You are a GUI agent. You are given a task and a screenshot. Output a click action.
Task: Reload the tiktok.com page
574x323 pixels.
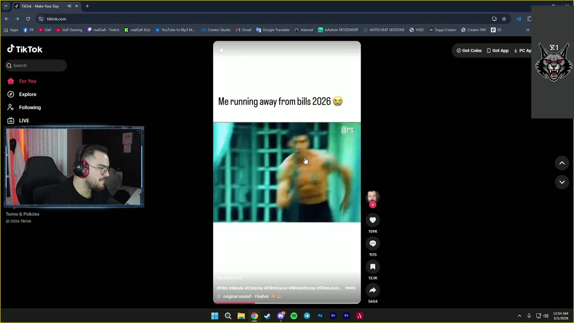point(28,19)
